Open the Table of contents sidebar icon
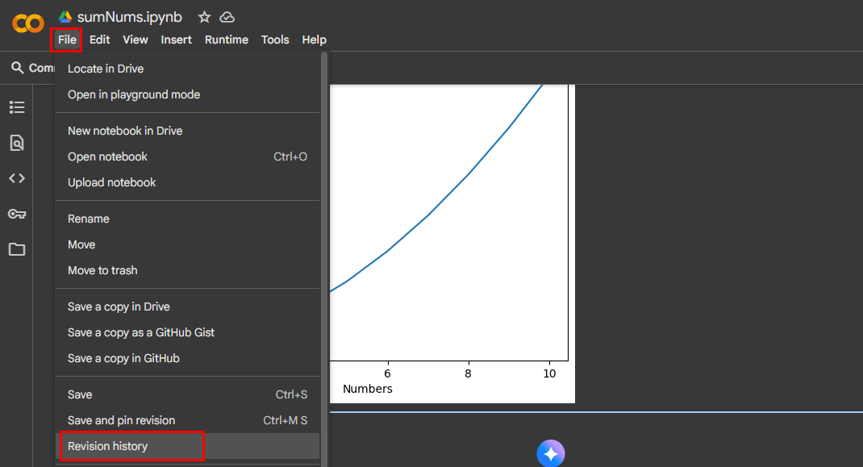 pyautogui.click(x=17, y=107)
